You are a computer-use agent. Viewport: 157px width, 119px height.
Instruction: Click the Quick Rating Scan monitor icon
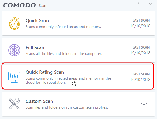[x=14, y=77]
